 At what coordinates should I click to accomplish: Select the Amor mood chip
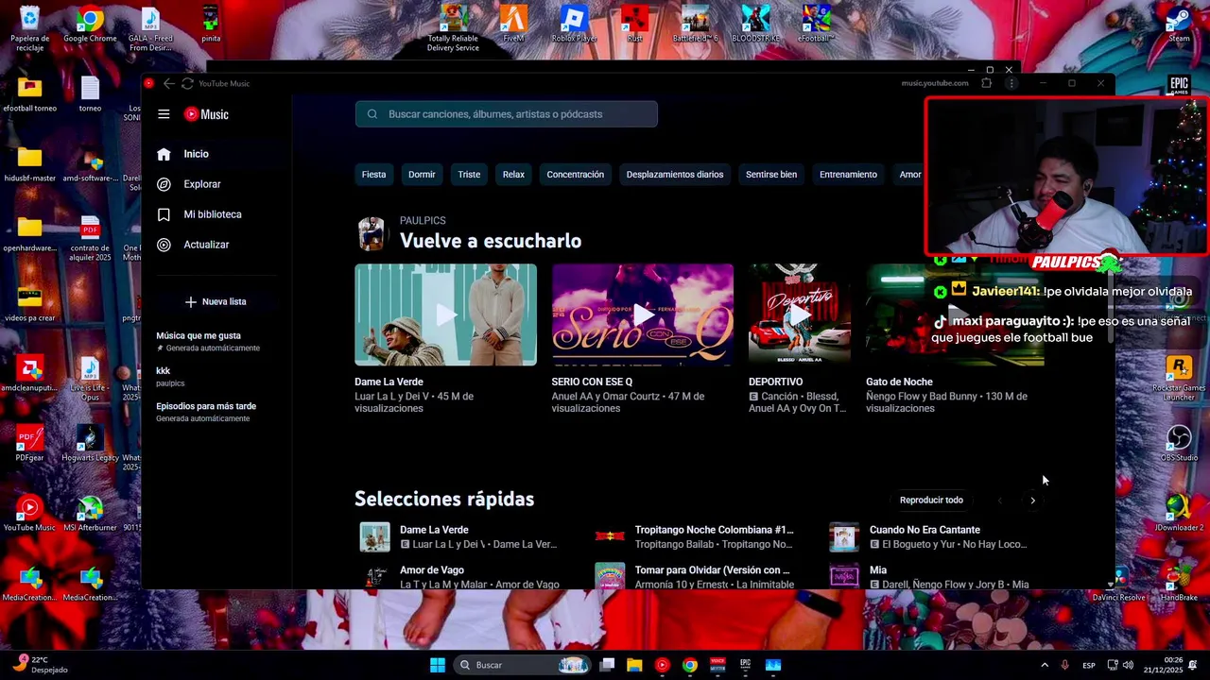909,175
